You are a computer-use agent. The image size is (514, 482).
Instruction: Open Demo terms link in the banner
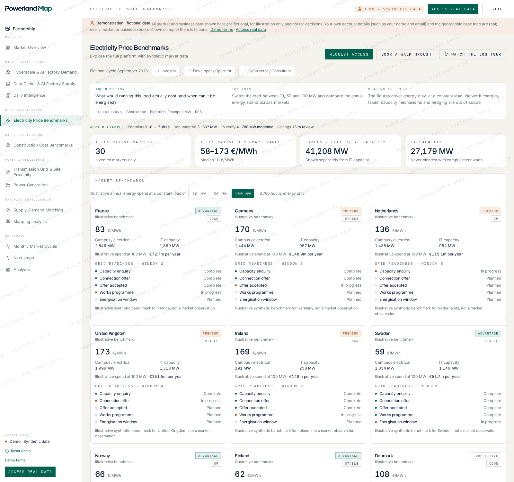222,30
